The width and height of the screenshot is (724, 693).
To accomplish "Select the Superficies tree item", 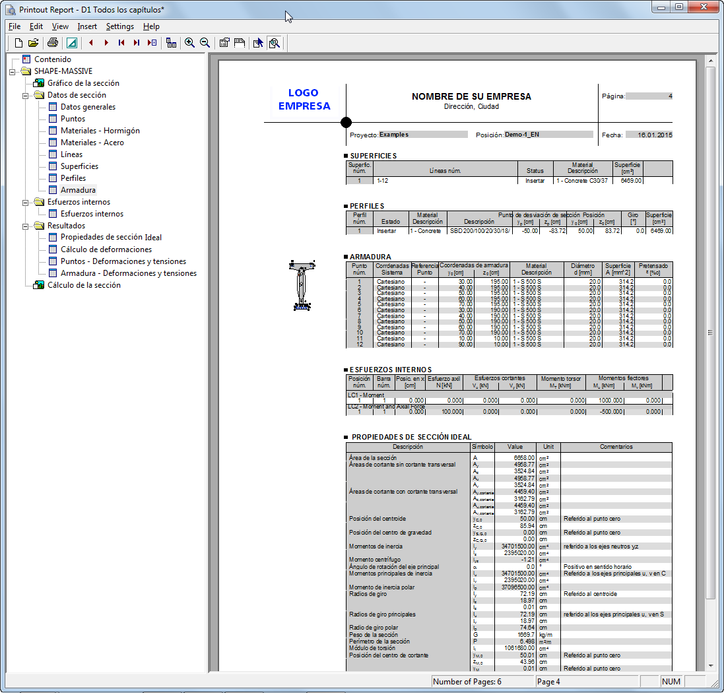I will click(79, 166).
